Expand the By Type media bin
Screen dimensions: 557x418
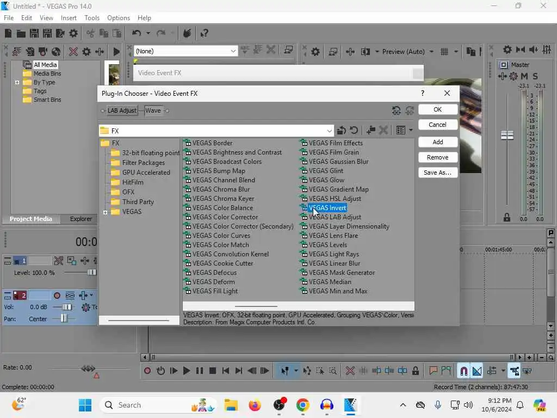click(17, 83)
